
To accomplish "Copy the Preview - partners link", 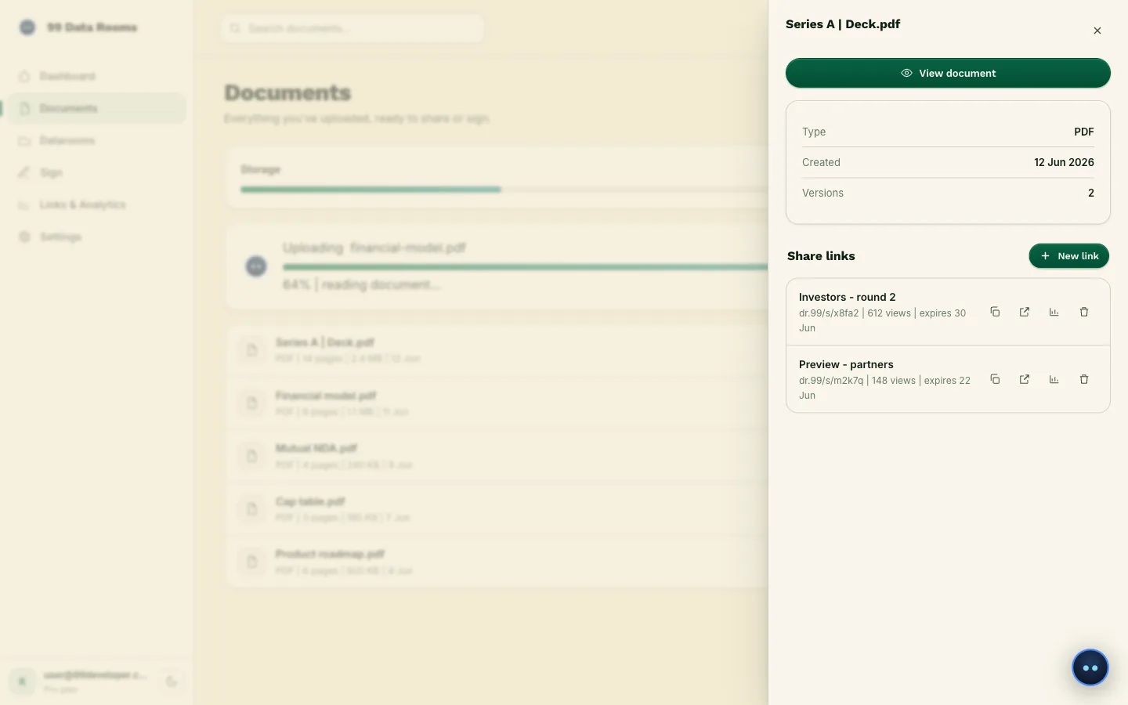I will (995, 379).
